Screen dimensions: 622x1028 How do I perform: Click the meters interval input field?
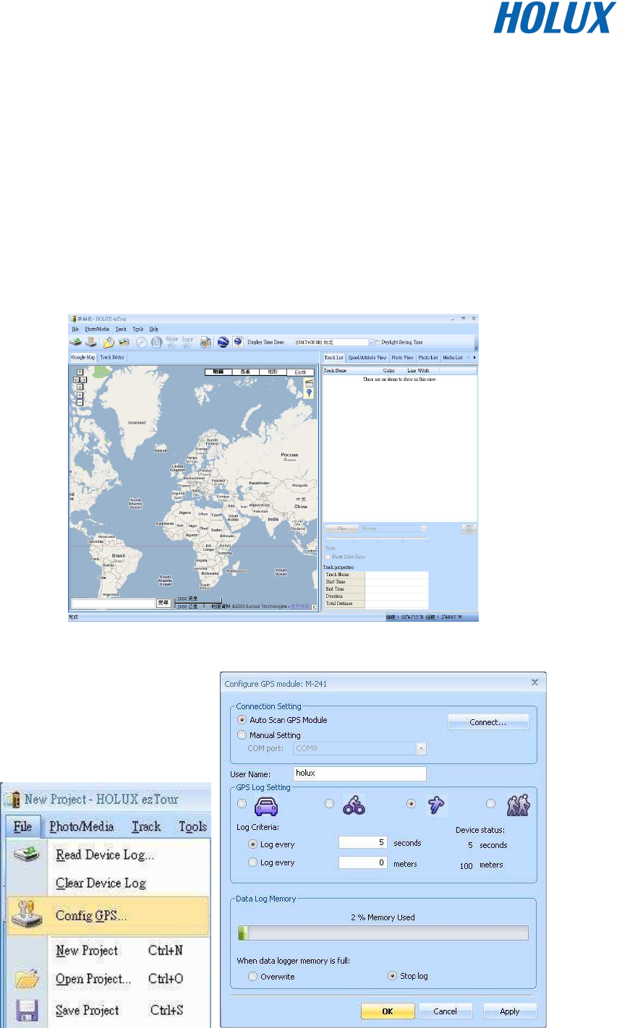tap(363, 862)
